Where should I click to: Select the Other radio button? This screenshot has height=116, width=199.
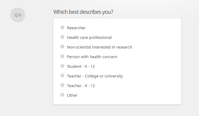pyautogui.click(x=62, y=95)
